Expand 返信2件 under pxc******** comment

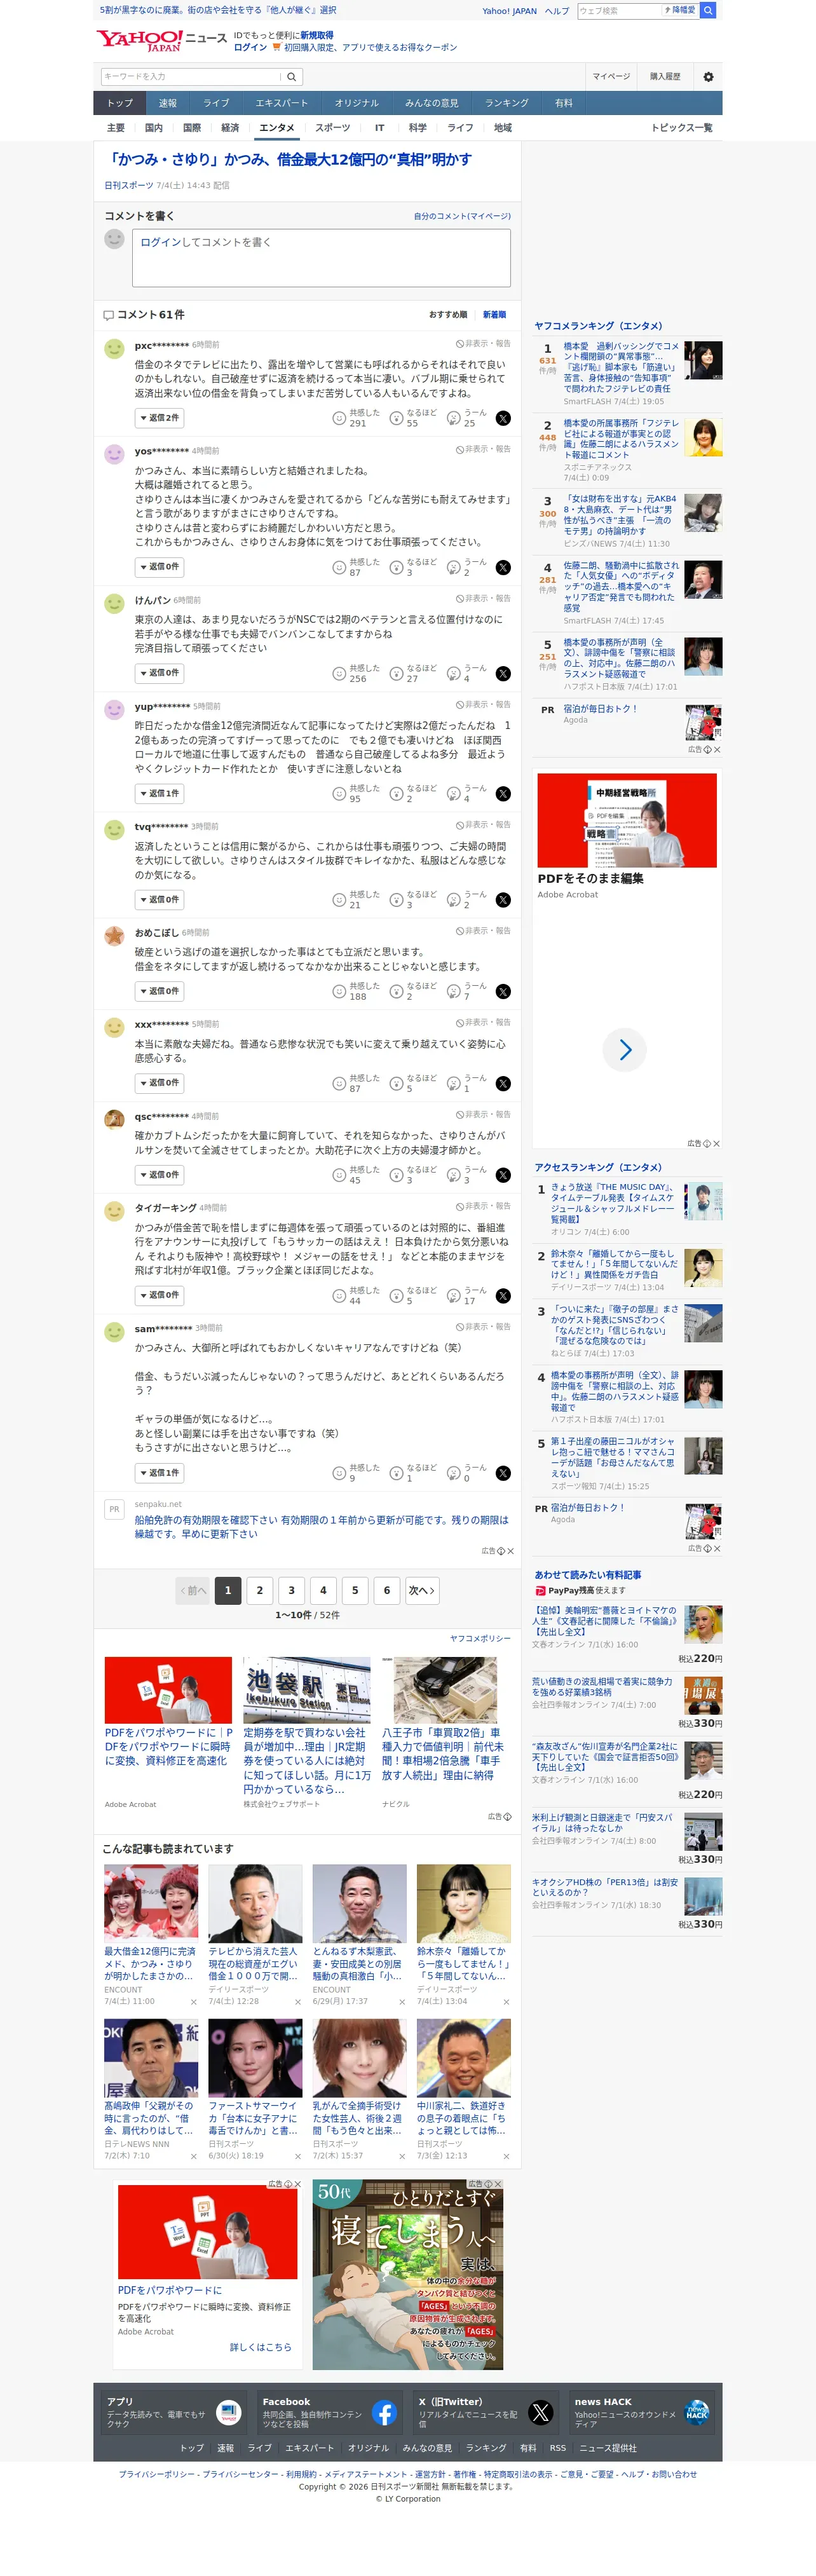[x=160, y=418]
